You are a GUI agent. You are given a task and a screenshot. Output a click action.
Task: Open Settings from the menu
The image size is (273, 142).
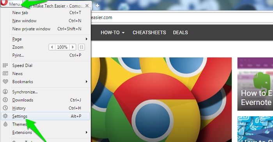pos(46,116)
